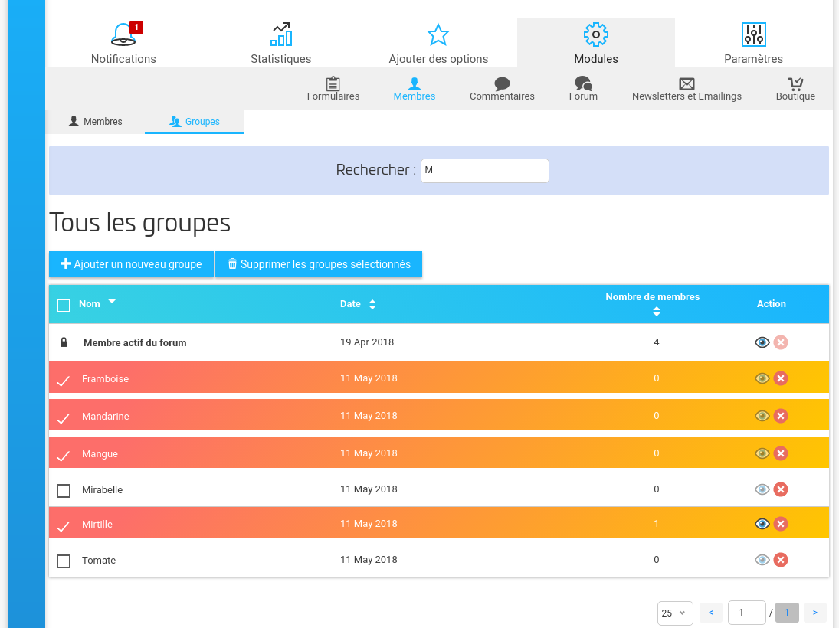Image resolution: width=839 pixels, height=628 pixels.
Task: Click the Rechercher search input field
Action: pyautogui.click(x=484, y=171)
